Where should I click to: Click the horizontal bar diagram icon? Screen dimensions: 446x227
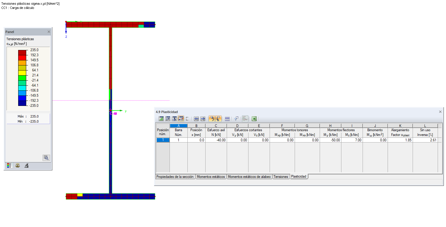pyautogui.click(x=245, y=119)
